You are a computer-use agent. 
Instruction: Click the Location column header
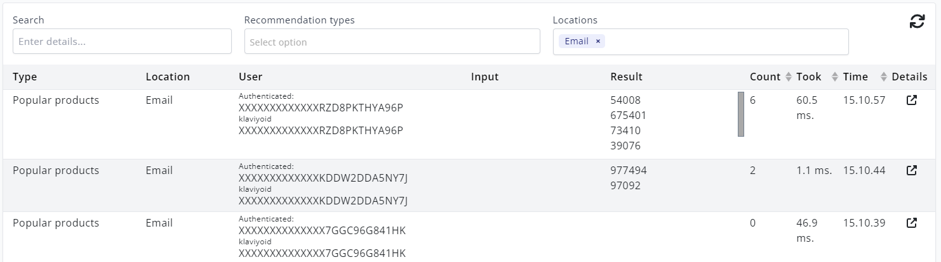(x=168, y=77)
